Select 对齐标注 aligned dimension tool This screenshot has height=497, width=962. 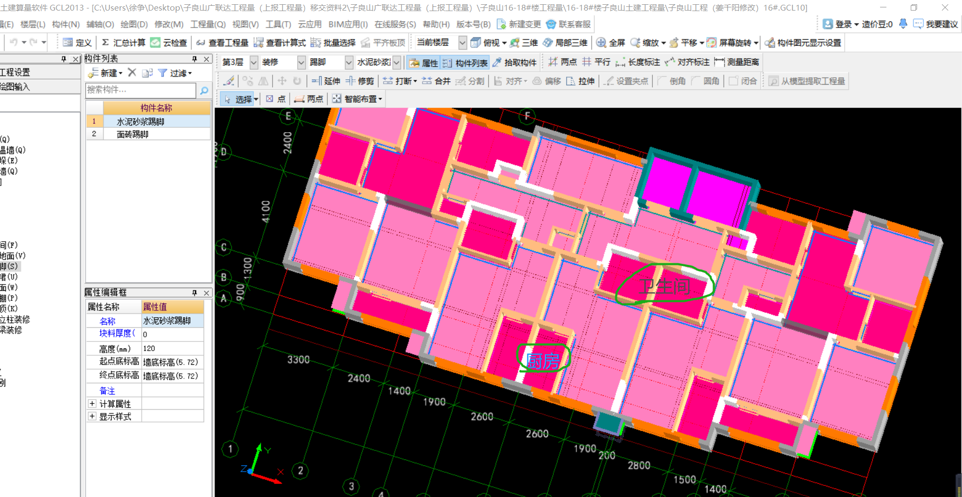(x=687, y=62)
